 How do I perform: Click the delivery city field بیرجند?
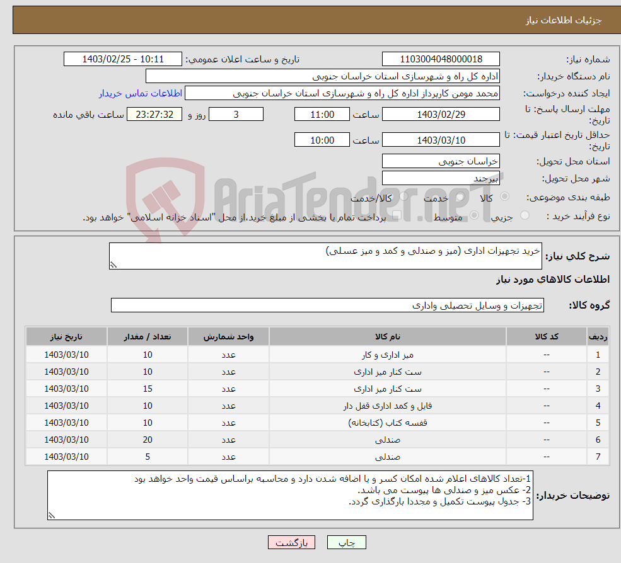(441, 178)
